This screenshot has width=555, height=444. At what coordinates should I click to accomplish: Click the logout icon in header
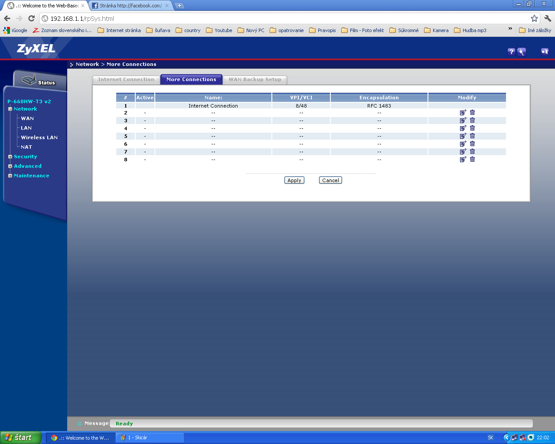coord(545,52)
